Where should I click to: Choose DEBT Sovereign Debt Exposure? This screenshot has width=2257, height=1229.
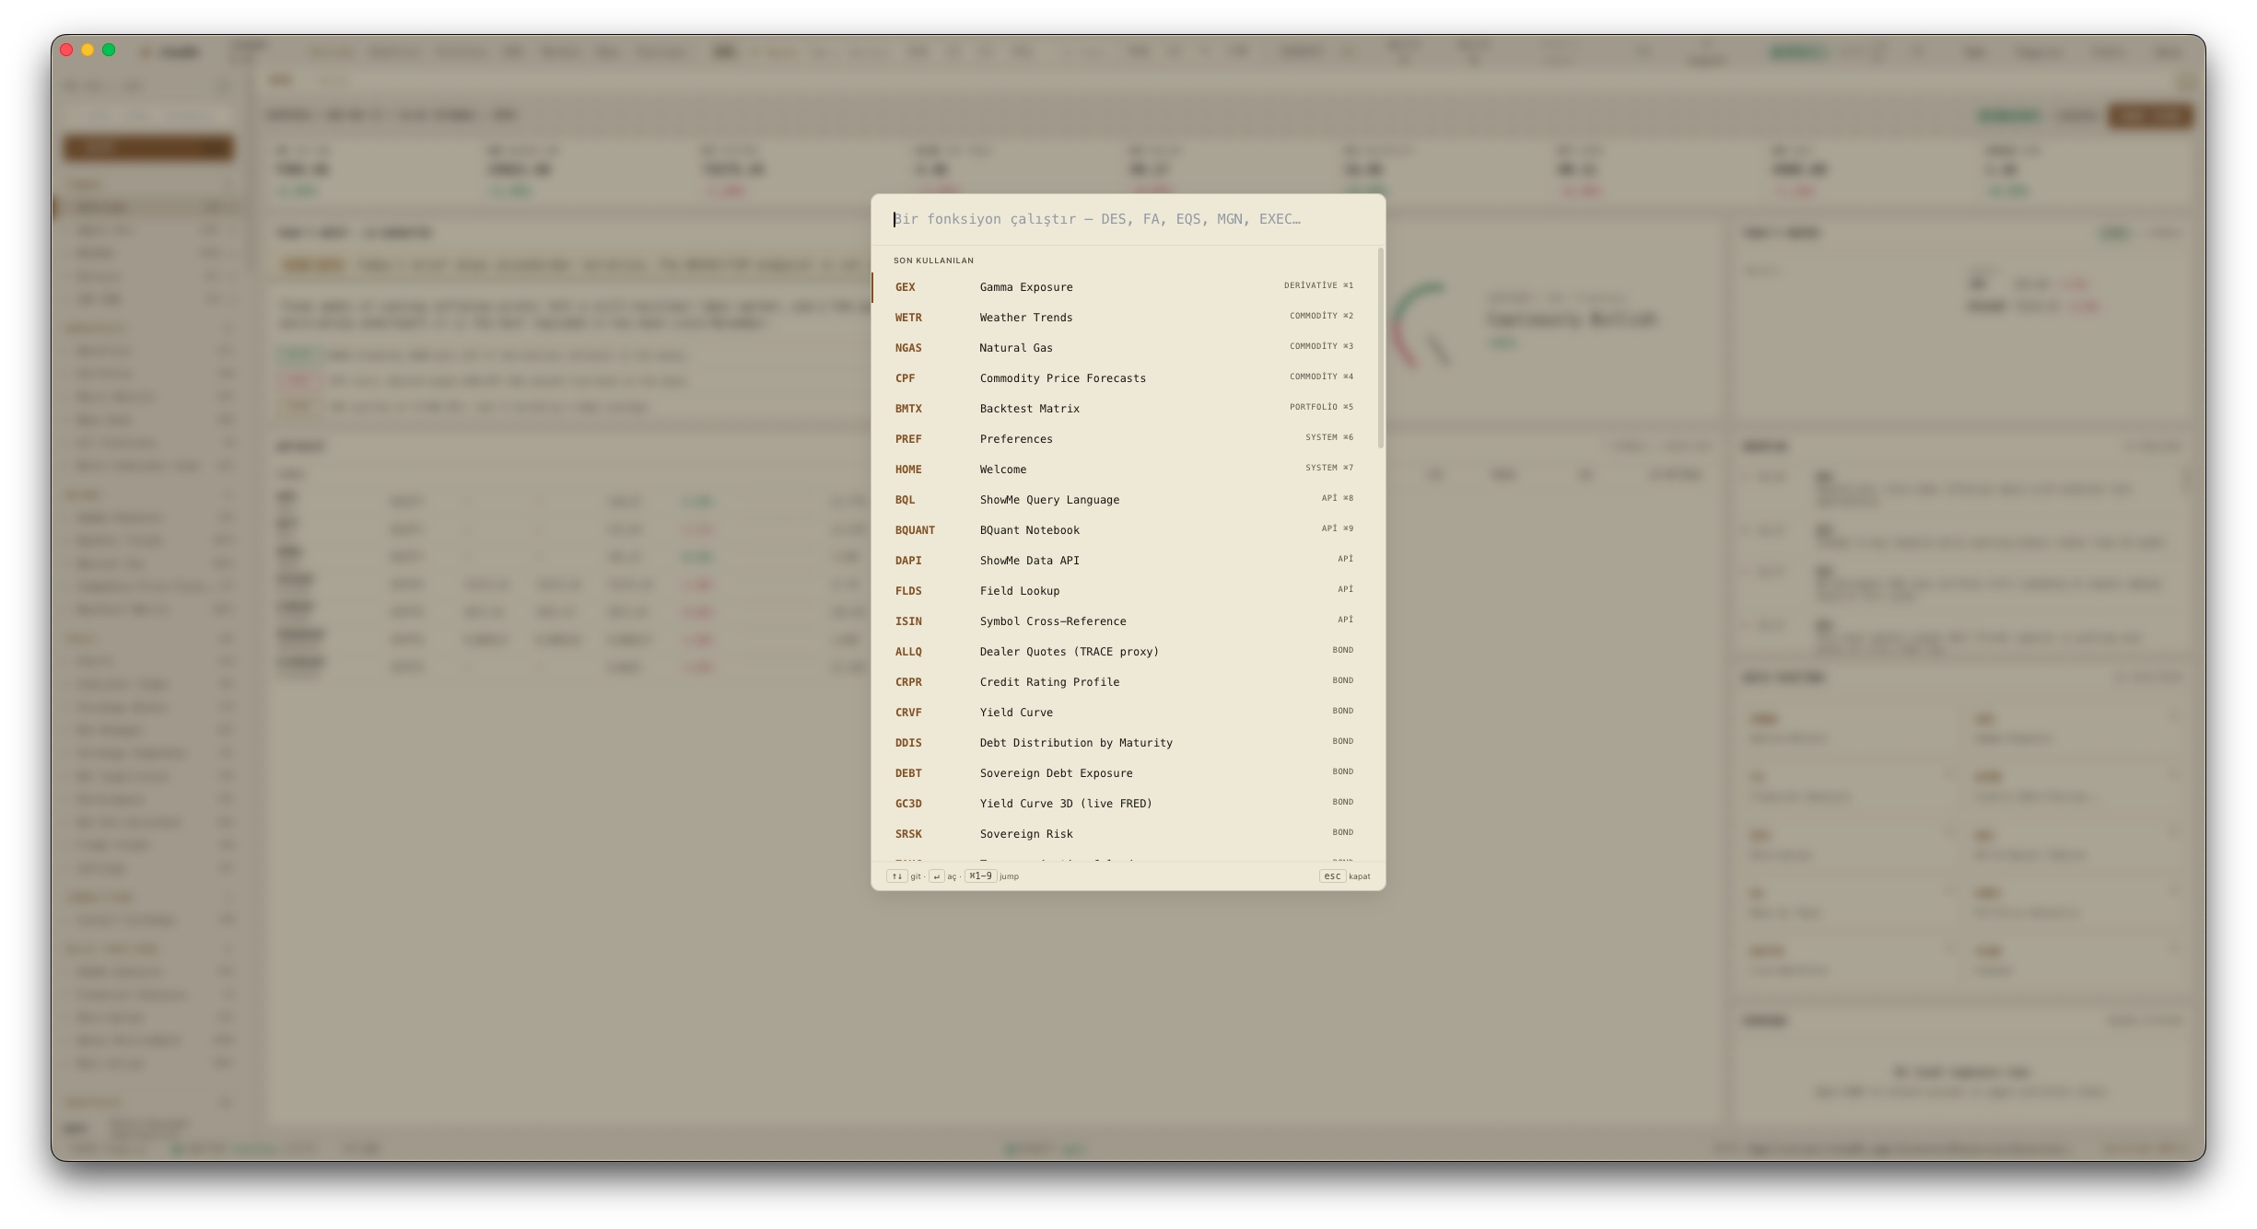click(x=1124, y=773)
